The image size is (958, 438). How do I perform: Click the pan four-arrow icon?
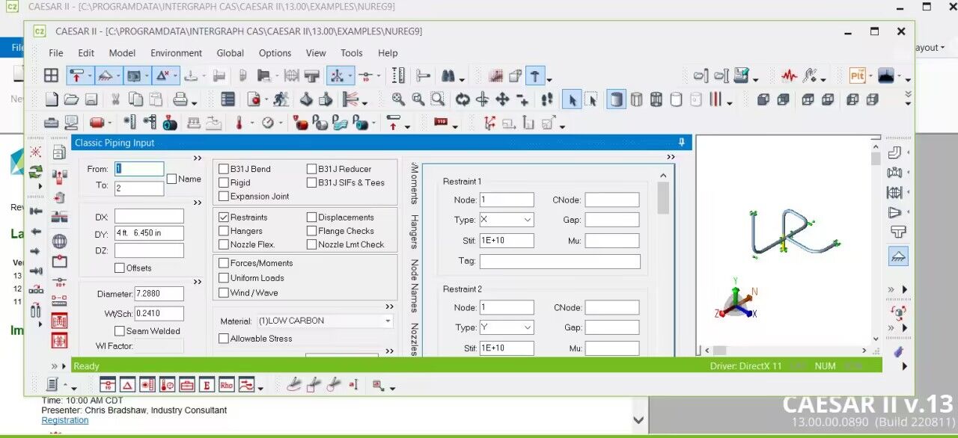tap(502, 99)
